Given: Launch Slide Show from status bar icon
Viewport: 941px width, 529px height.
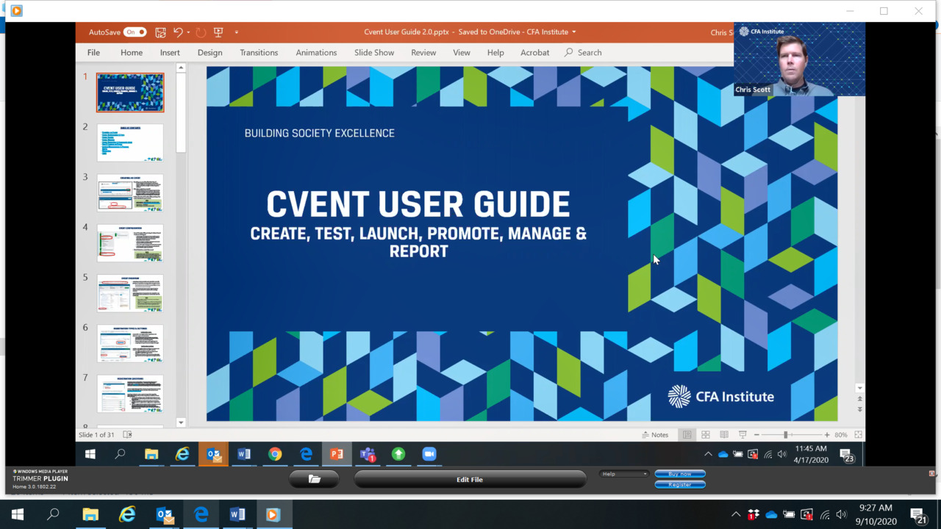Looking at the screenshot, I should tap(743, 435).
